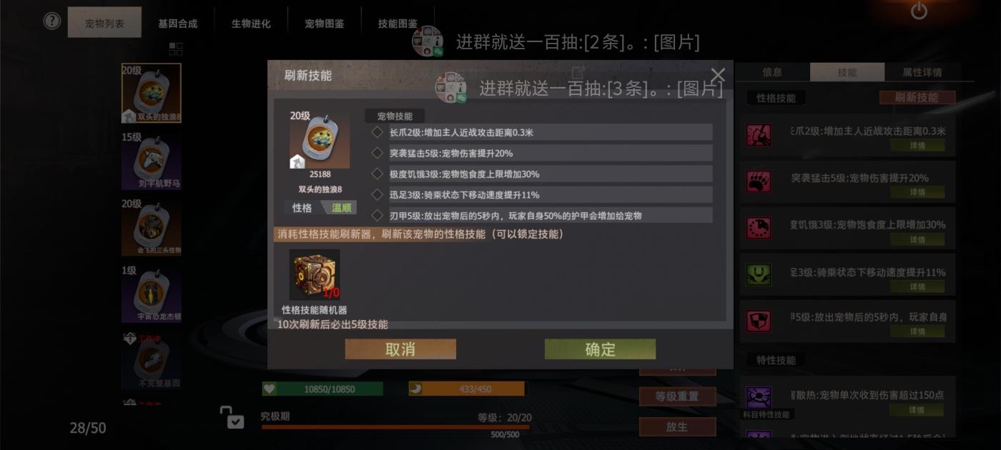This screenshot has height=450, width=1001.
Task: Click the help question mark icon
Action: coord(51,21)
